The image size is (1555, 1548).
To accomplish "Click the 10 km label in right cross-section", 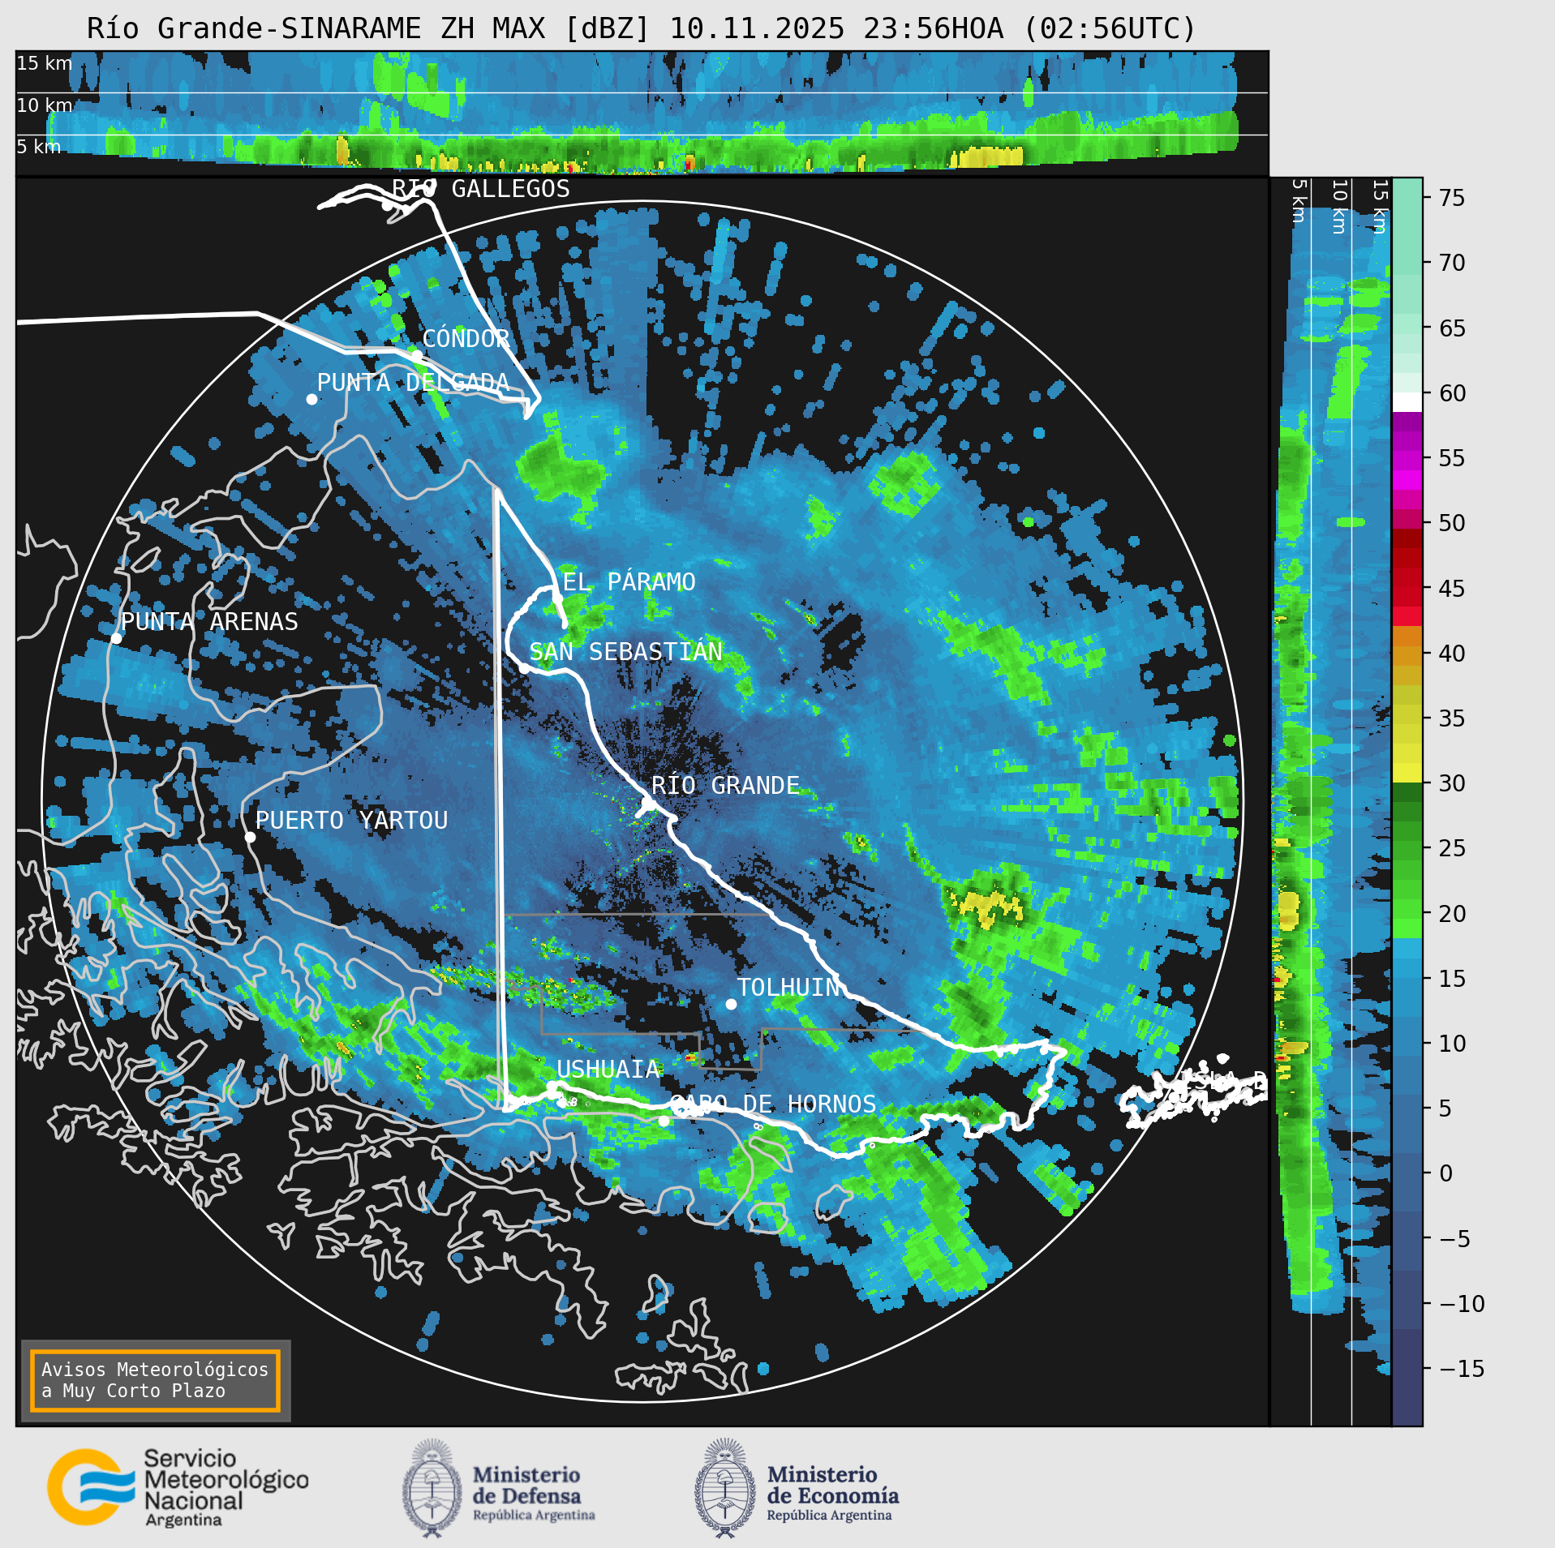I will (x=1339, y=207).
